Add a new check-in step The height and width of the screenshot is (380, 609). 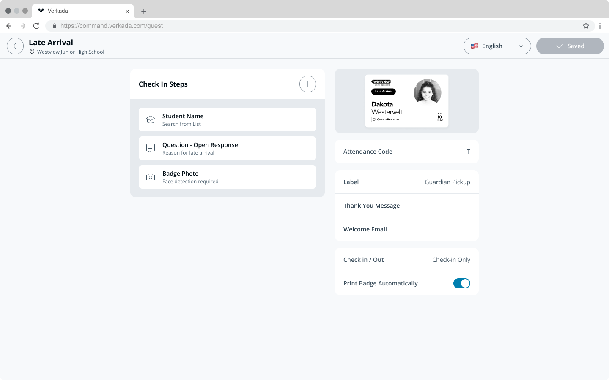(x=307, y=84)
